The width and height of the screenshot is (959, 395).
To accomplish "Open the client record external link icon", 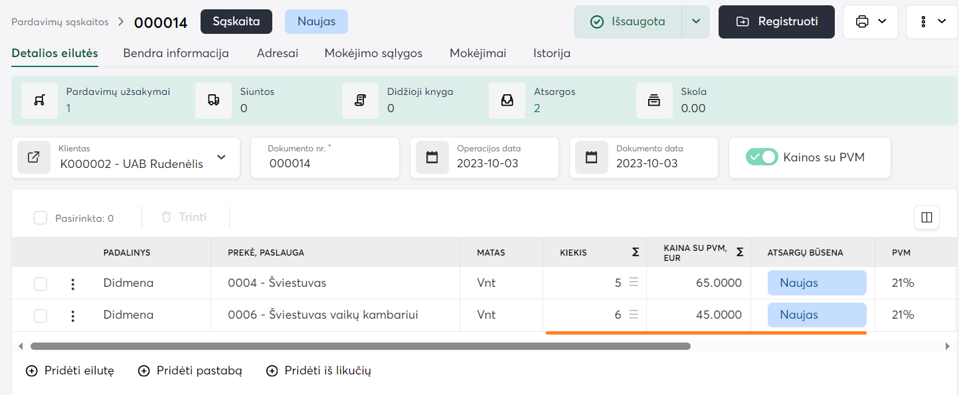I will click(x=33, y=158).
